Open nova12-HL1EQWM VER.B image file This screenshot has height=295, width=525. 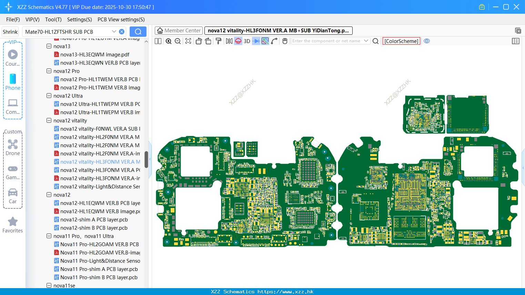pos(97,211)
